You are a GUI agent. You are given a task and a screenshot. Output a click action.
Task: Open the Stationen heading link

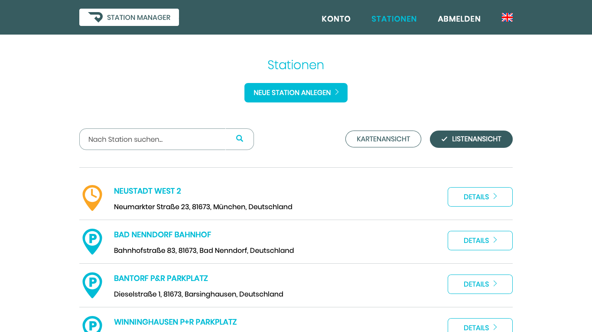[x=296, y=65]
